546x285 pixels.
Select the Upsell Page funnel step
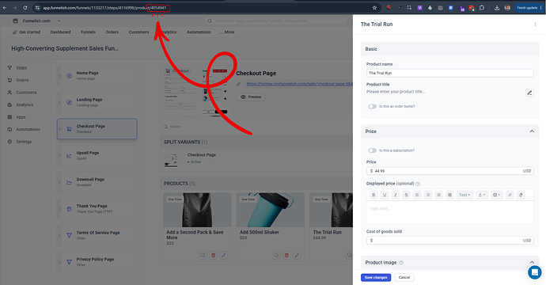click(x=97, y=155)
